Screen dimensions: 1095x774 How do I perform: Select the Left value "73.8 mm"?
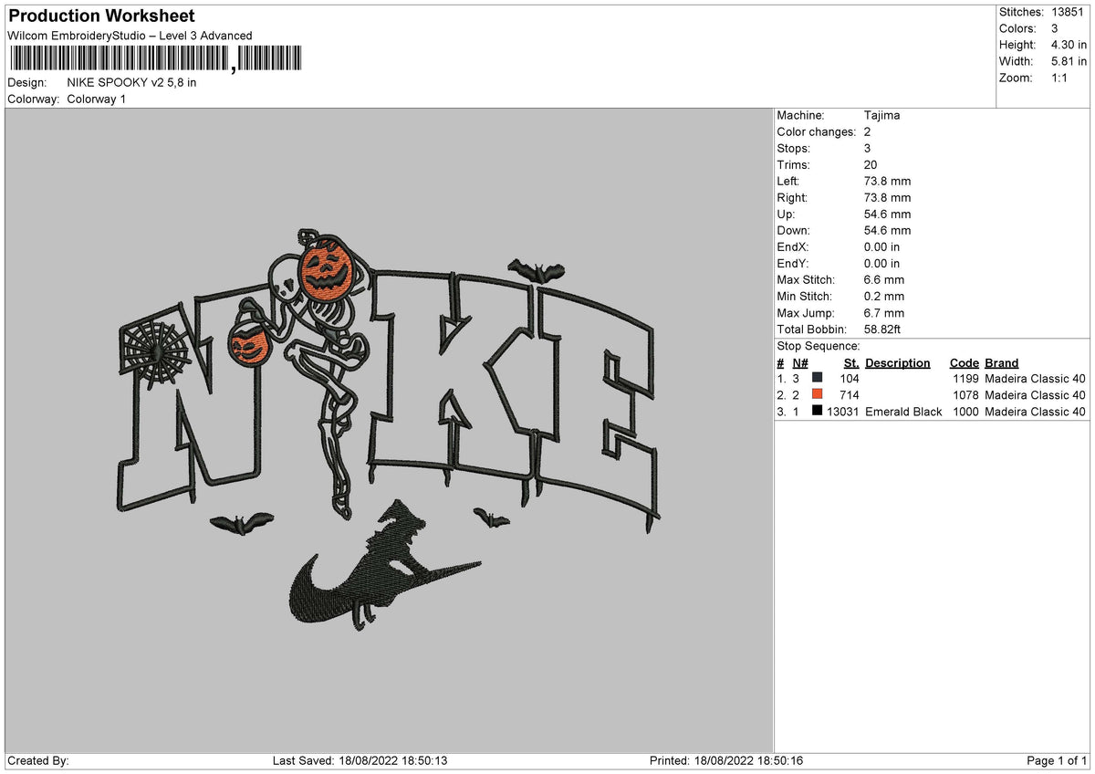pos(887,181)
